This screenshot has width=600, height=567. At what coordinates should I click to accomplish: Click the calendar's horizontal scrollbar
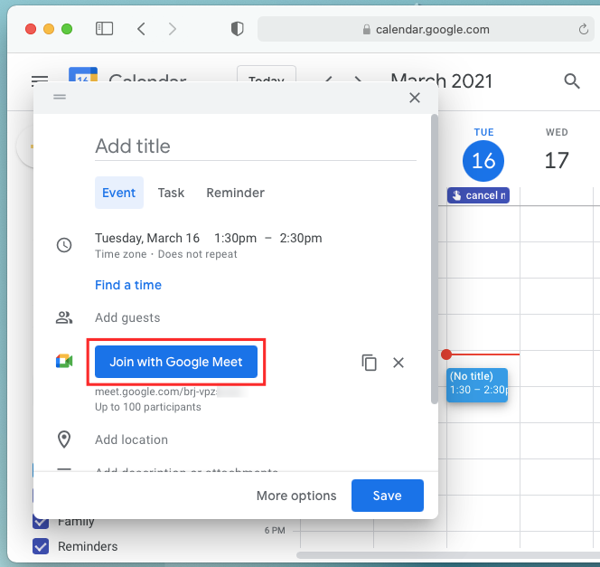(x=447, y=555)
